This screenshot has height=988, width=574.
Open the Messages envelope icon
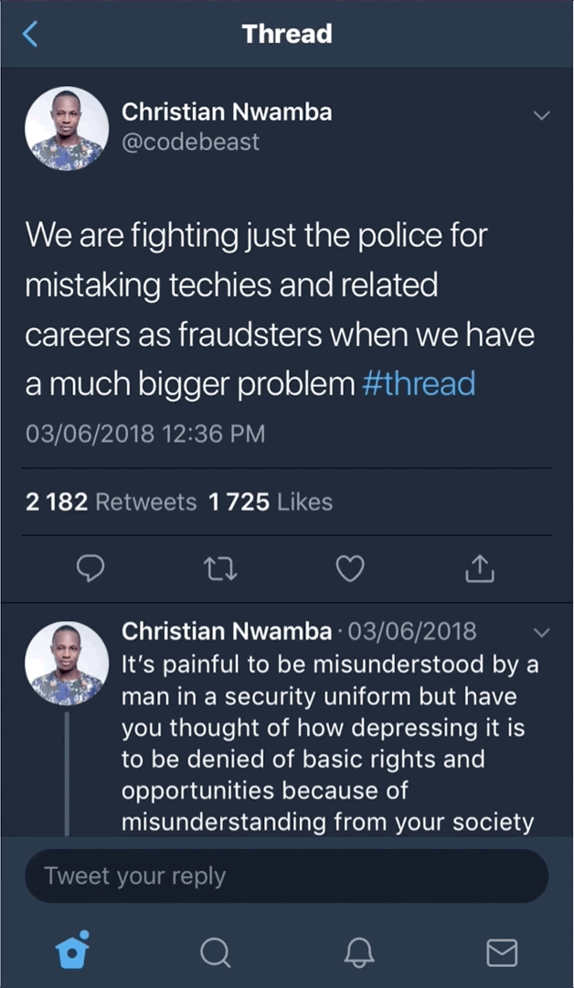[x=503, y=952]
